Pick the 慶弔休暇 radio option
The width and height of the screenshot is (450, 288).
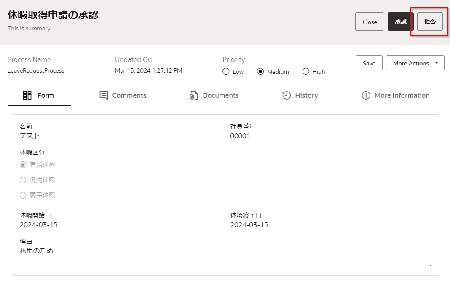pyautogui.click(x=23, y=195)
